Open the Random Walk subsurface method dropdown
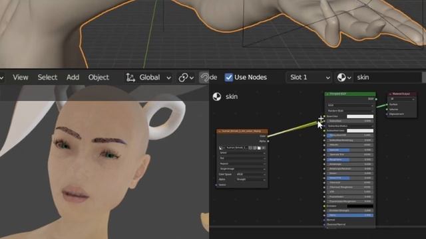The width and height of the screenshot is (426, 239). coord(350,111)
